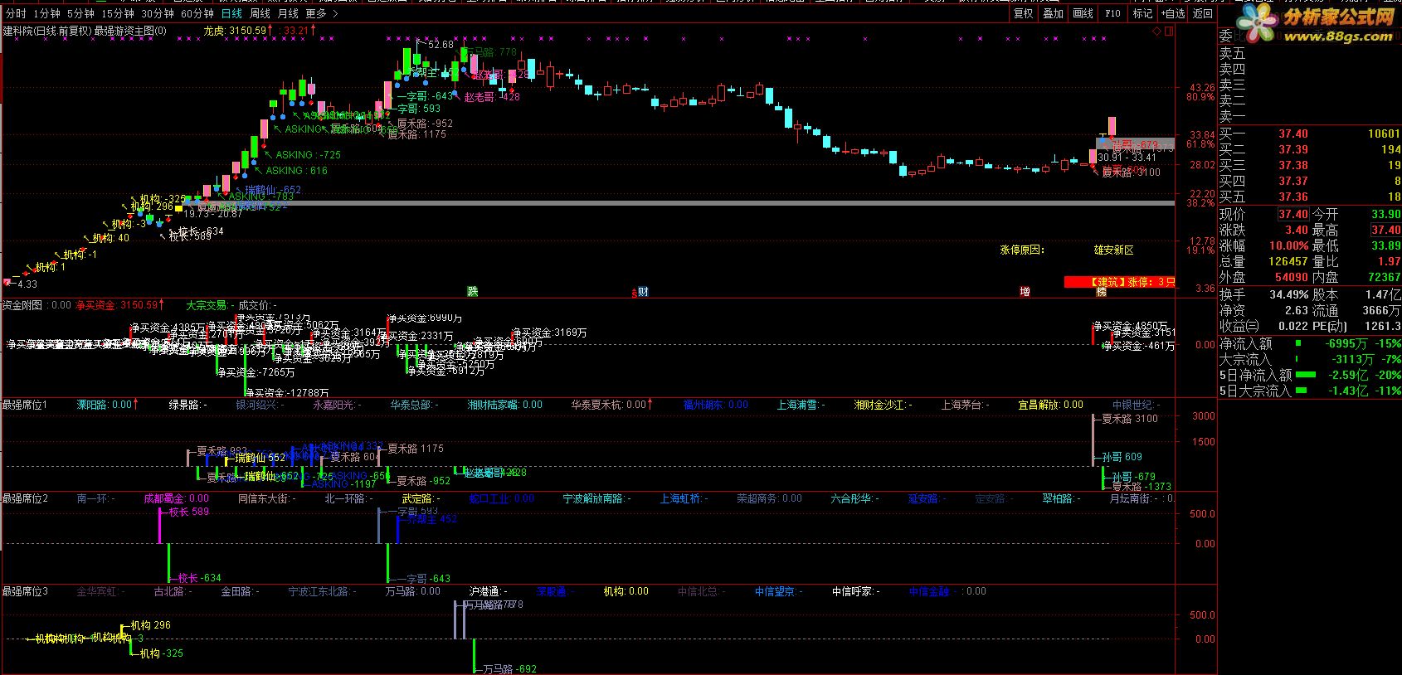
Task: Click the 大宗交易 label in fund panel
Action: [207, 305]
